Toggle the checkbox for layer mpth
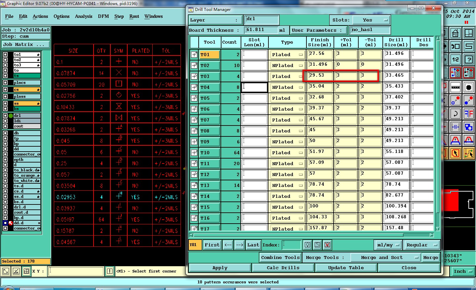Image resolution: width=476 pixels, height=290 pixels. (x=5, y=160)
